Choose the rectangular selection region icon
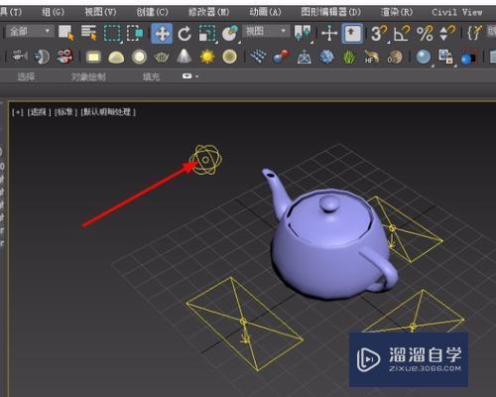The height and width of the screenshot is (397, 496). [112, 34]
